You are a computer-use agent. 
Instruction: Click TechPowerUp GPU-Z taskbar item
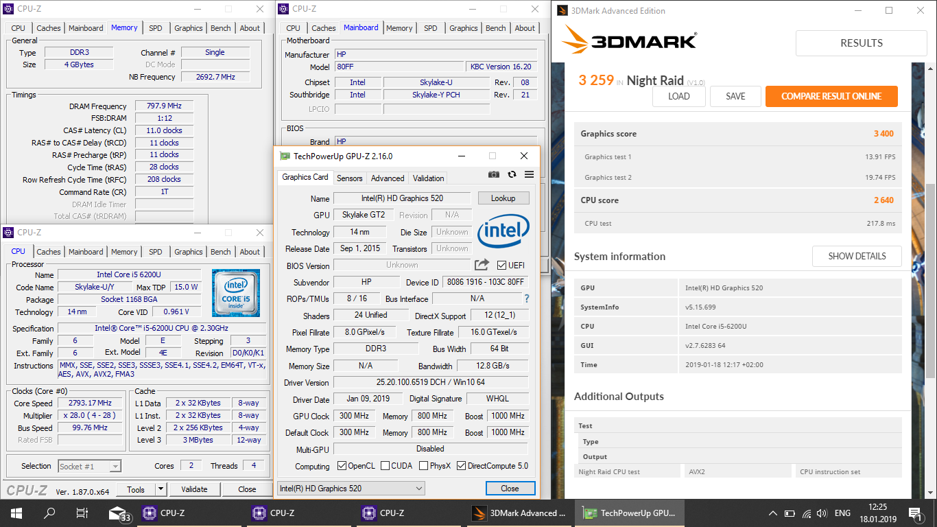coord(630,513)
